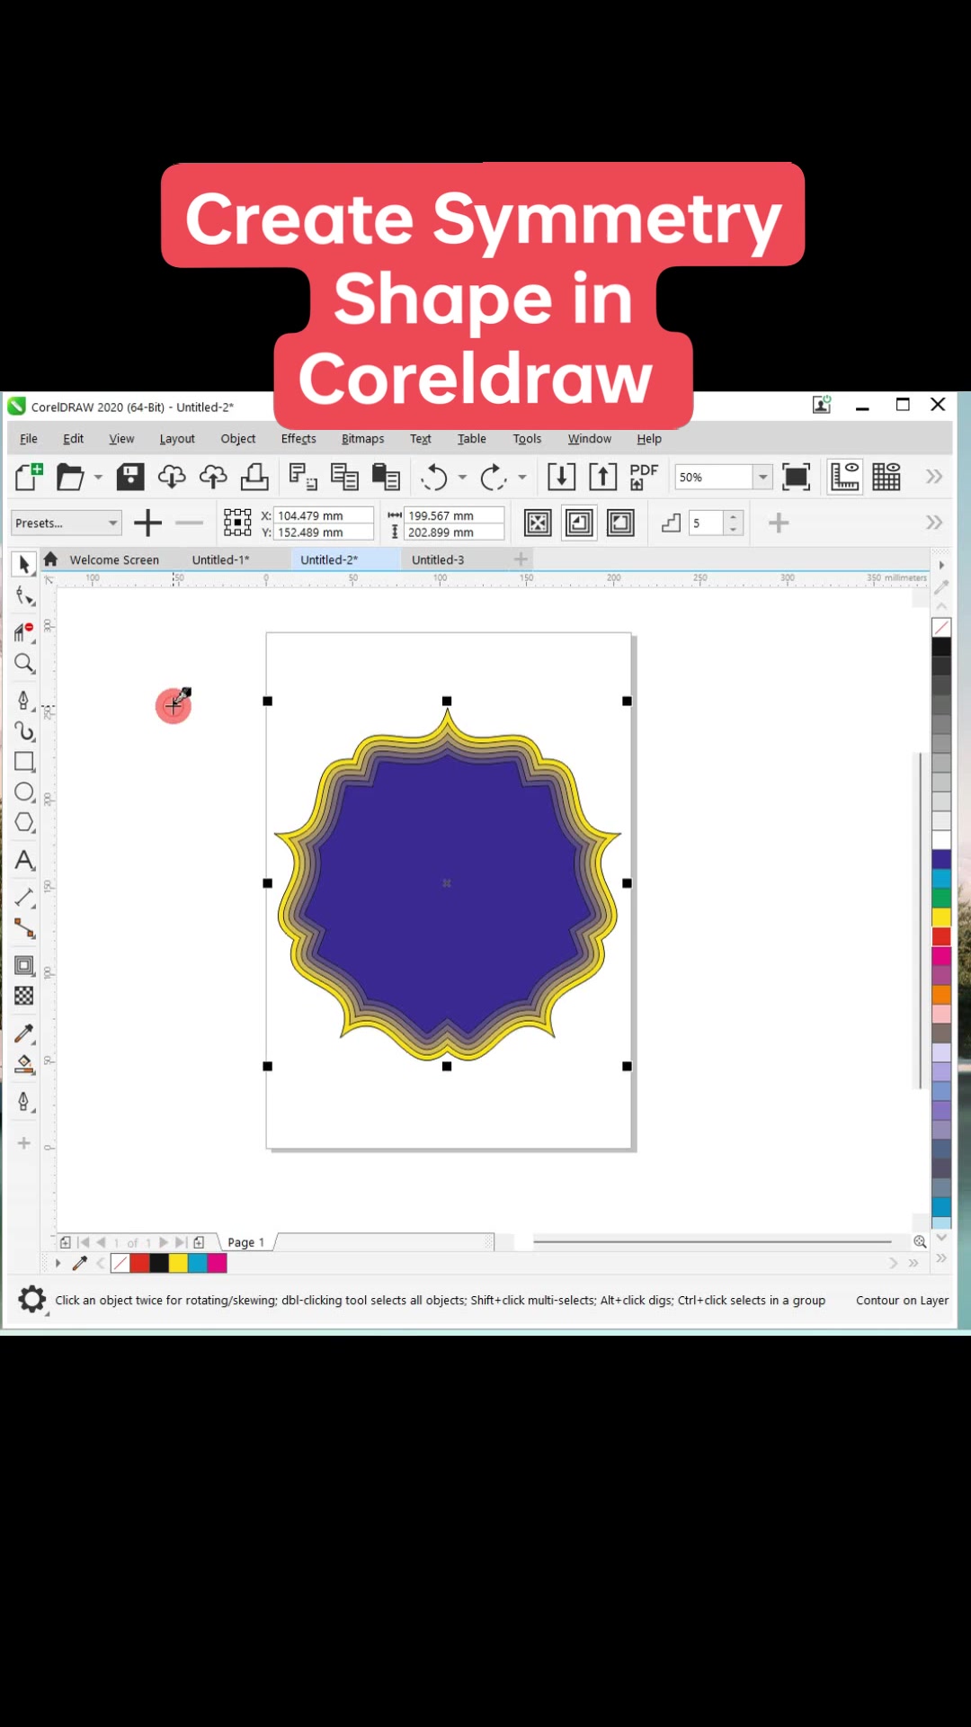Image resolution: width=971 pixels, height=1727 pixels.
Task: Click the Page 1 tab
Action: click(x=246, y=1242)
